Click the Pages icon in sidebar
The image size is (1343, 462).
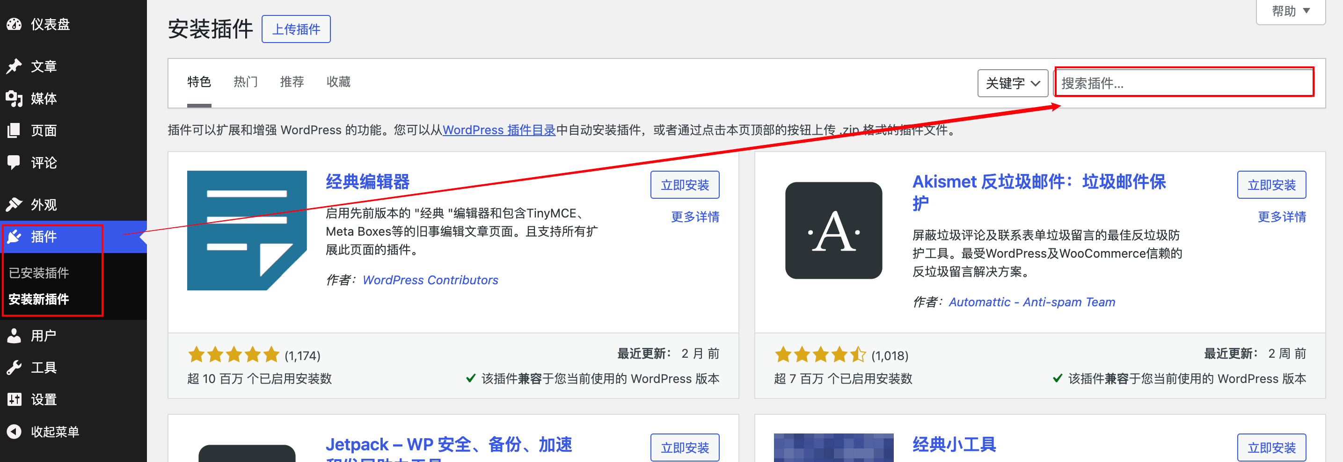(14, 130)
